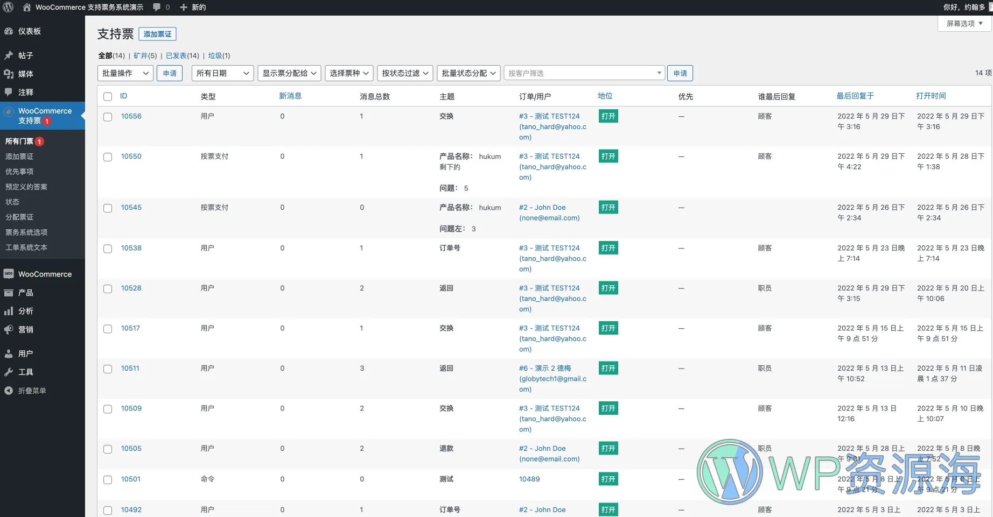
Task: Open 产品 products icon in sidebar
Action: pyautogui.click(x=9, y=293)
